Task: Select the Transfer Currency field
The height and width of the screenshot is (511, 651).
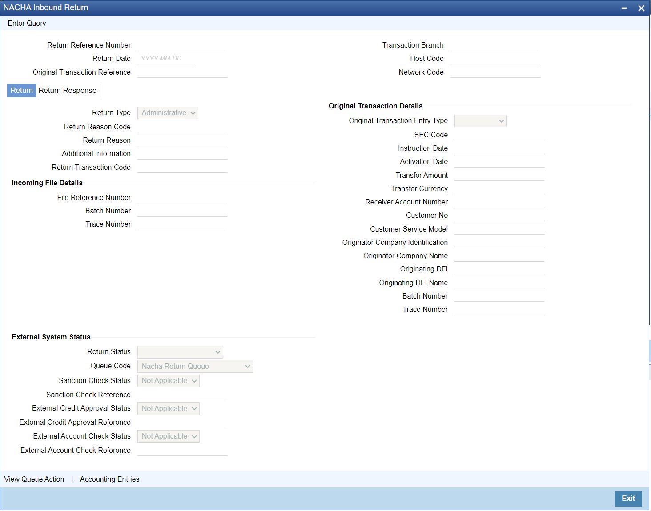Action: coord(499,188)
